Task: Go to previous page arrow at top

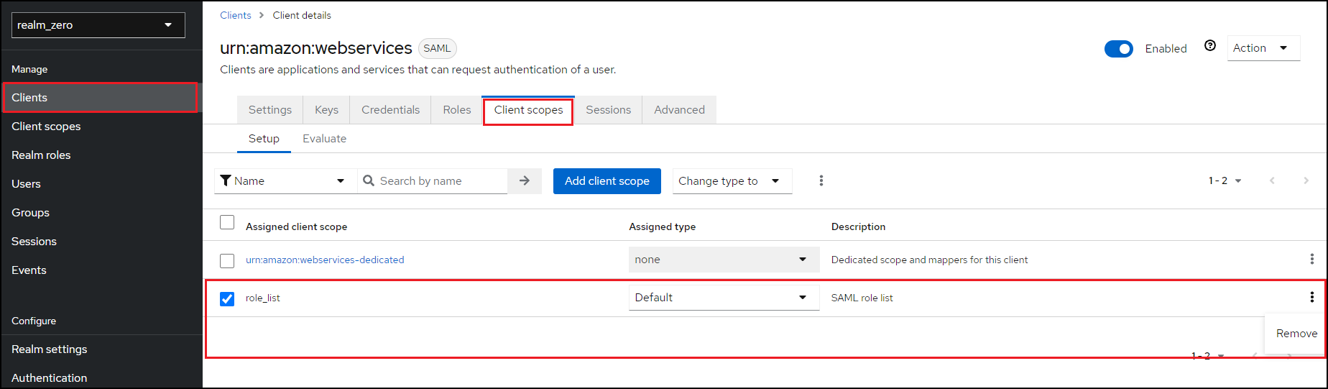Action: (1272, 180)
